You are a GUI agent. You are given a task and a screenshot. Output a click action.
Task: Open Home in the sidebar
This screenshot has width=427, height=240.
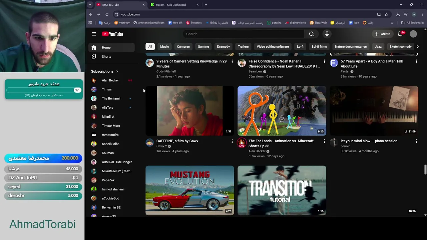[x=111, y=48]
